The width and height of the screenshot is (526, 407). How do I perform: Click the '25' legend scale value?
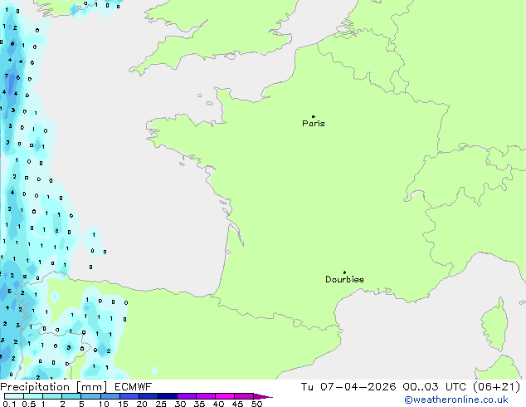tap(161, 404)
